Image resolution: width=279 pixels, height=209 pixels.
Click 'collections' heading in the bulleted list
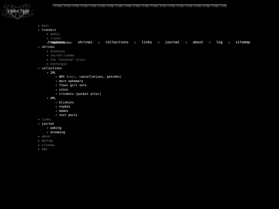coord(52,68)
